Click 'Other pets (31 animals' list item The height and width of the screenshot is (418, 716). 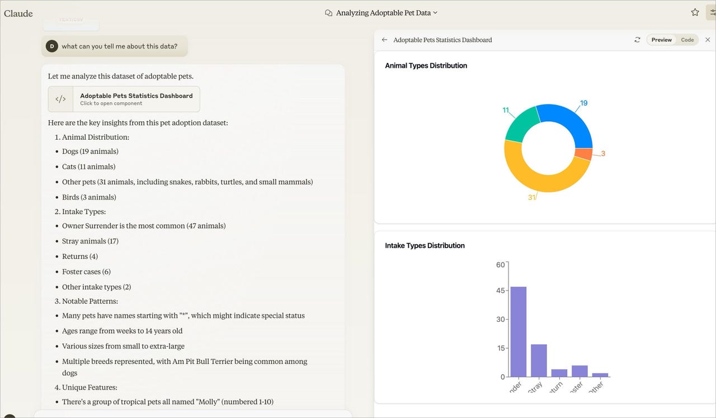tap(187, 182)
